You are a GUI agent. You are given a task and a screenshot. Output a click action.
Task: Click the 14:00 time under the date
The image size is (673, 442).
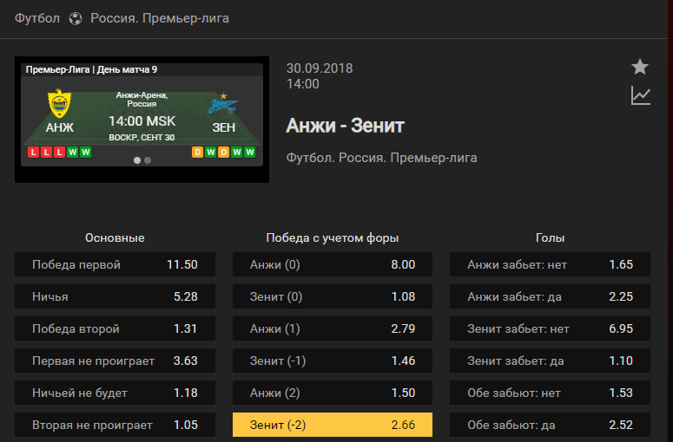click(x=302, y=84)
